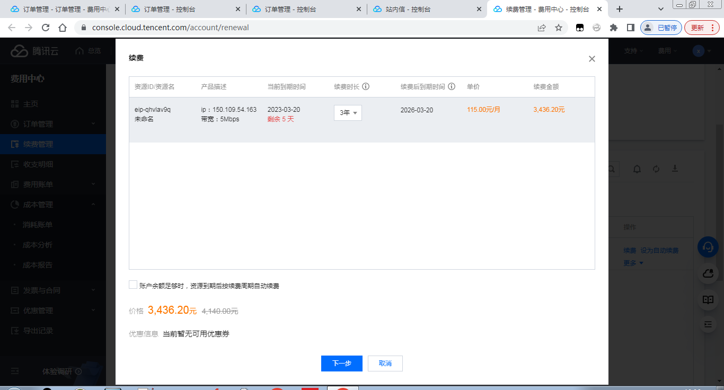Click the 更新 browser update button
The height and width of the screenshot is (390, 724).
pos(702,28)
